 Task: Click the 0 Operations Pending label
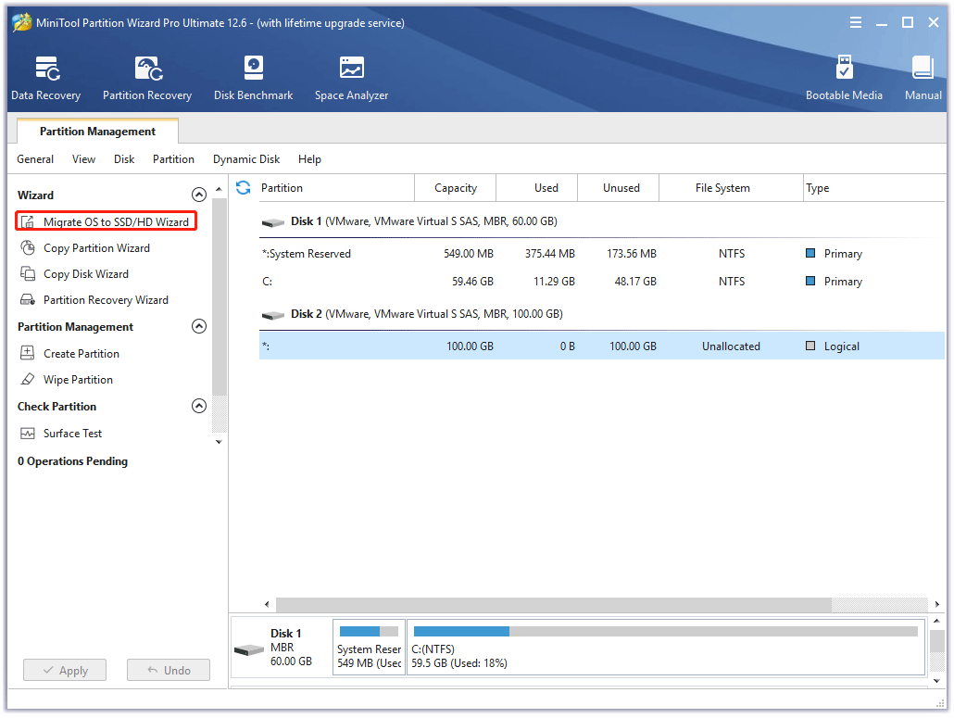coord(72,461)
